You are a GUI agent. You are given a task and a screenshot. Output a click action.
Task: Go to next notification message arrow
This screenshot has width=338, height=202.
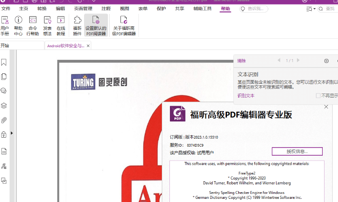pos(298,60)
